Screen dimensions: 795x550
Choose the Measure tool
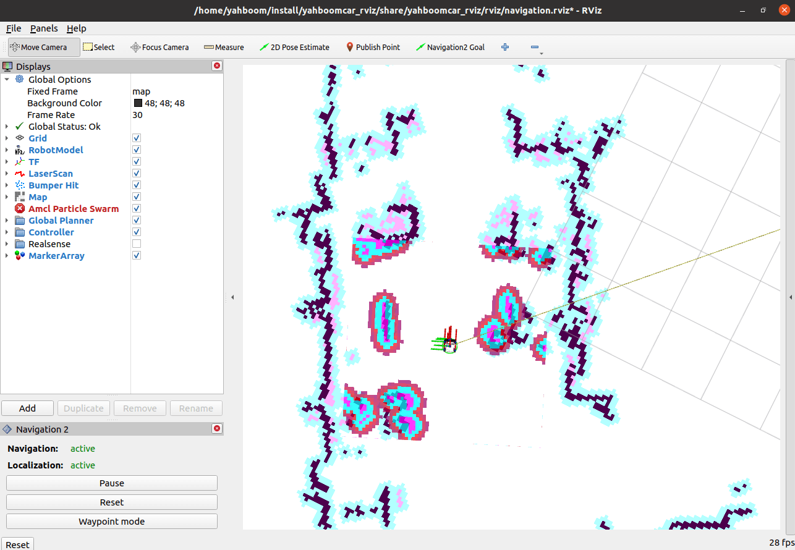tap(224, 47)
